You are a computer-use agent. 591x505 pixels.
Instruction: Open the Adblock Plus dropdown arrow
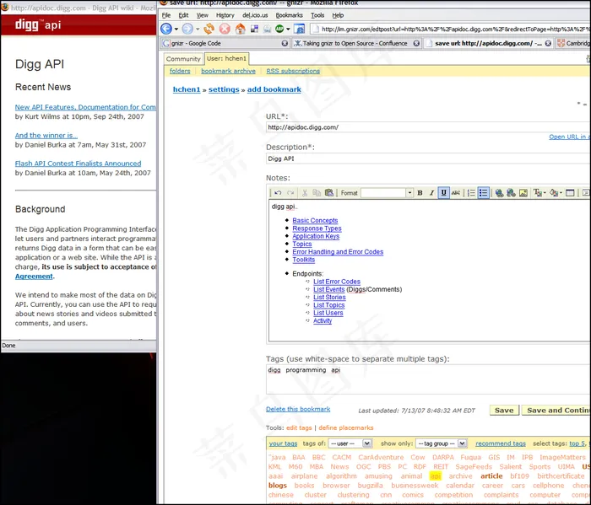coord(288,29)
